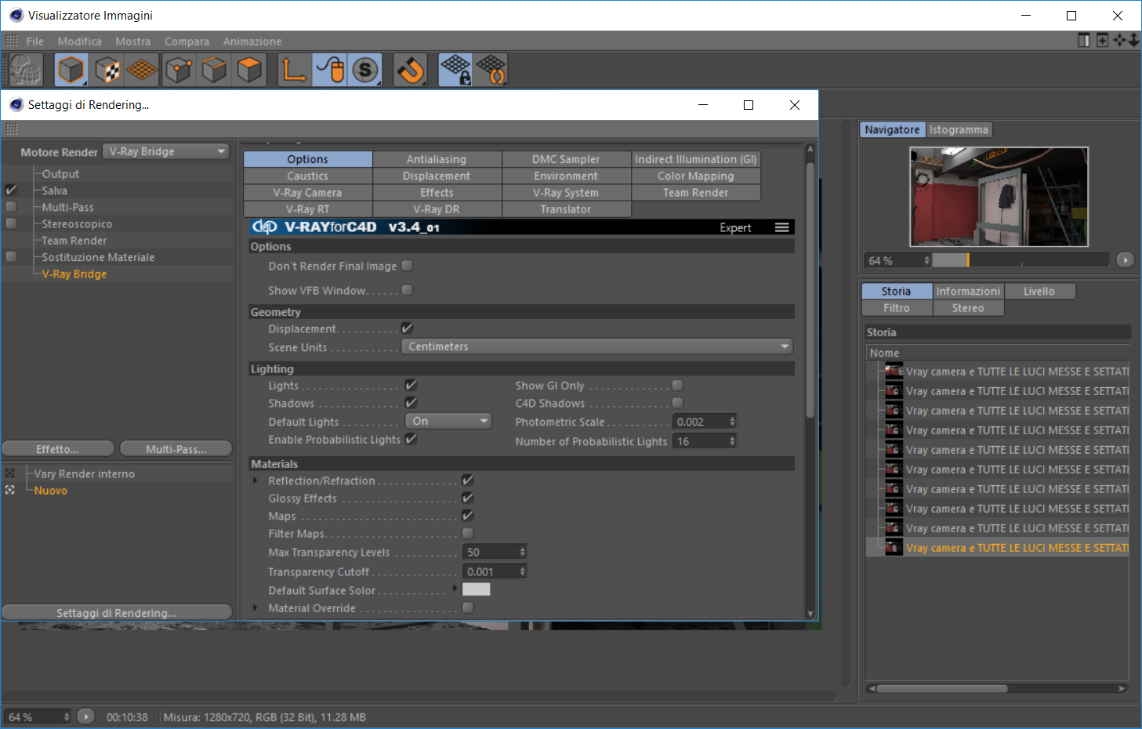Click the navigator 64 % zoom stepper arrows
The width and height of the screenshot is (1142, 729).
pos(927,260)
